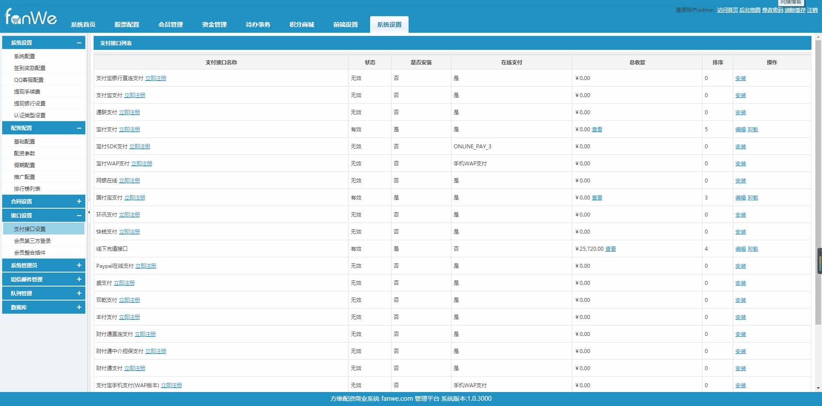Go to the 积分商城 tab
The image size is (822, 406).
click(x=302, y=24)
